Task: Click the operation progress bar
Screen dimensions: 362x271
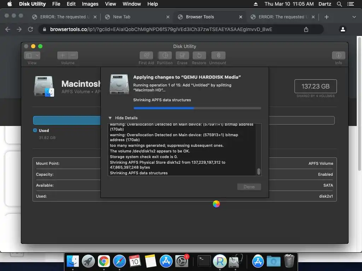Action: [x=197, y=108]
